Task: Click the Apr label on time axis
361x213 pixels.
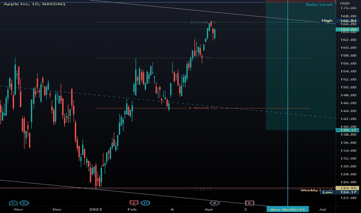Action: [209, 209]
